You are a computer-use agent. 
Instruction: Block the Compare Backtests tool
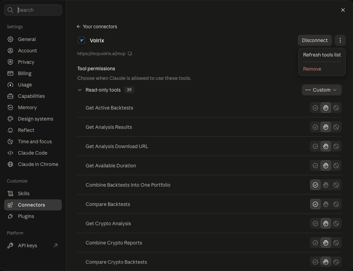336,204
